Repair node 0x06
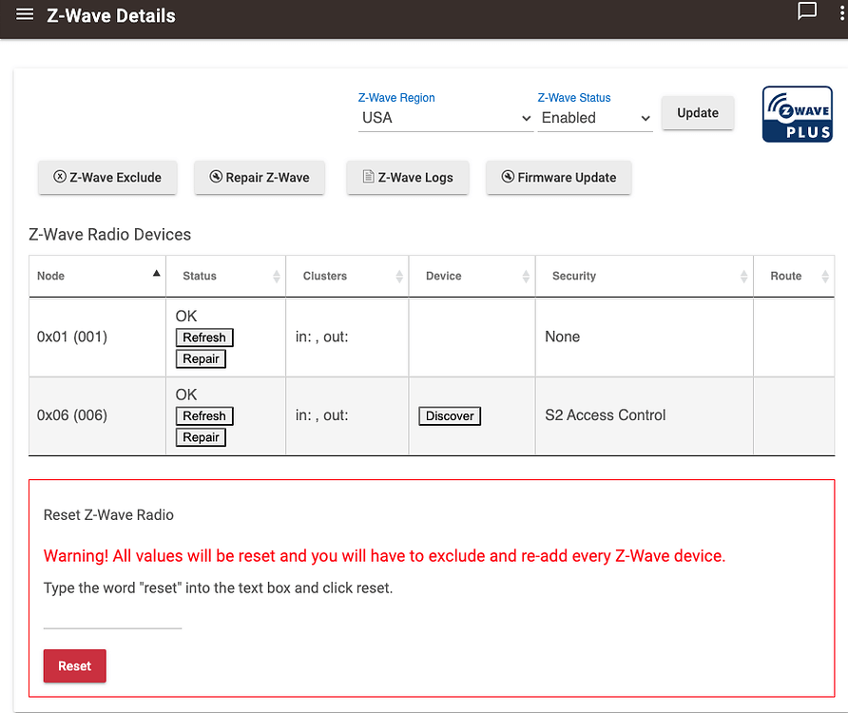The width and height of the screenshot is (848, 713). (x=201, y=437)
